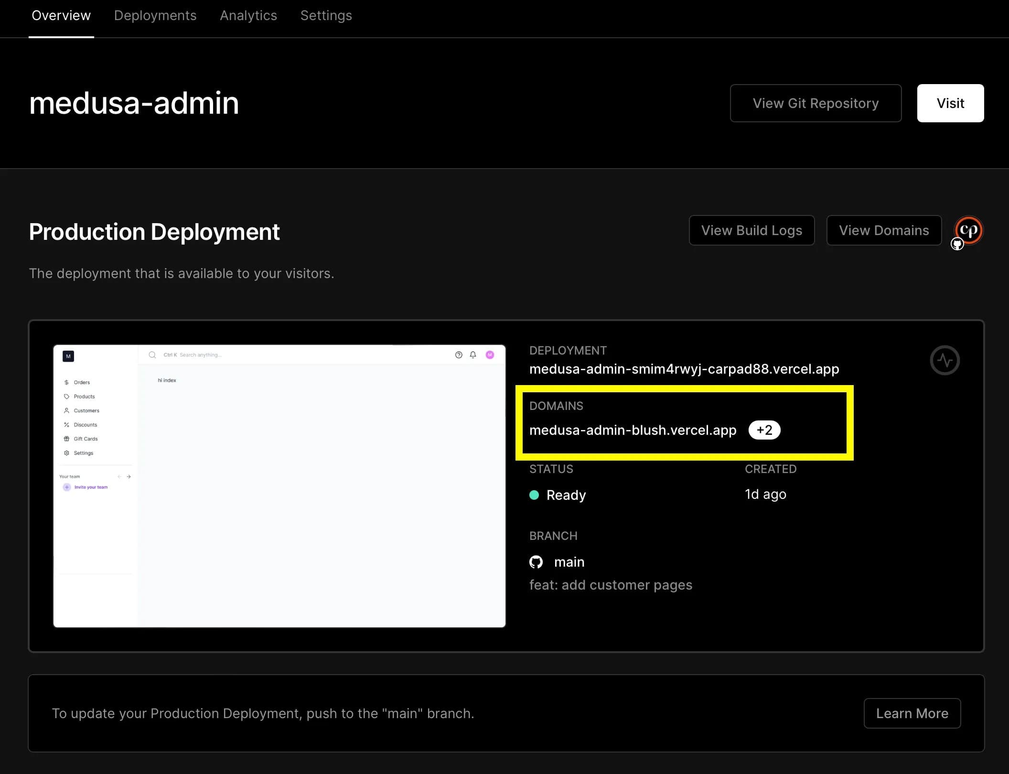
Task: Click the M logo in preview thumbnail
Action: click(68, 356)
